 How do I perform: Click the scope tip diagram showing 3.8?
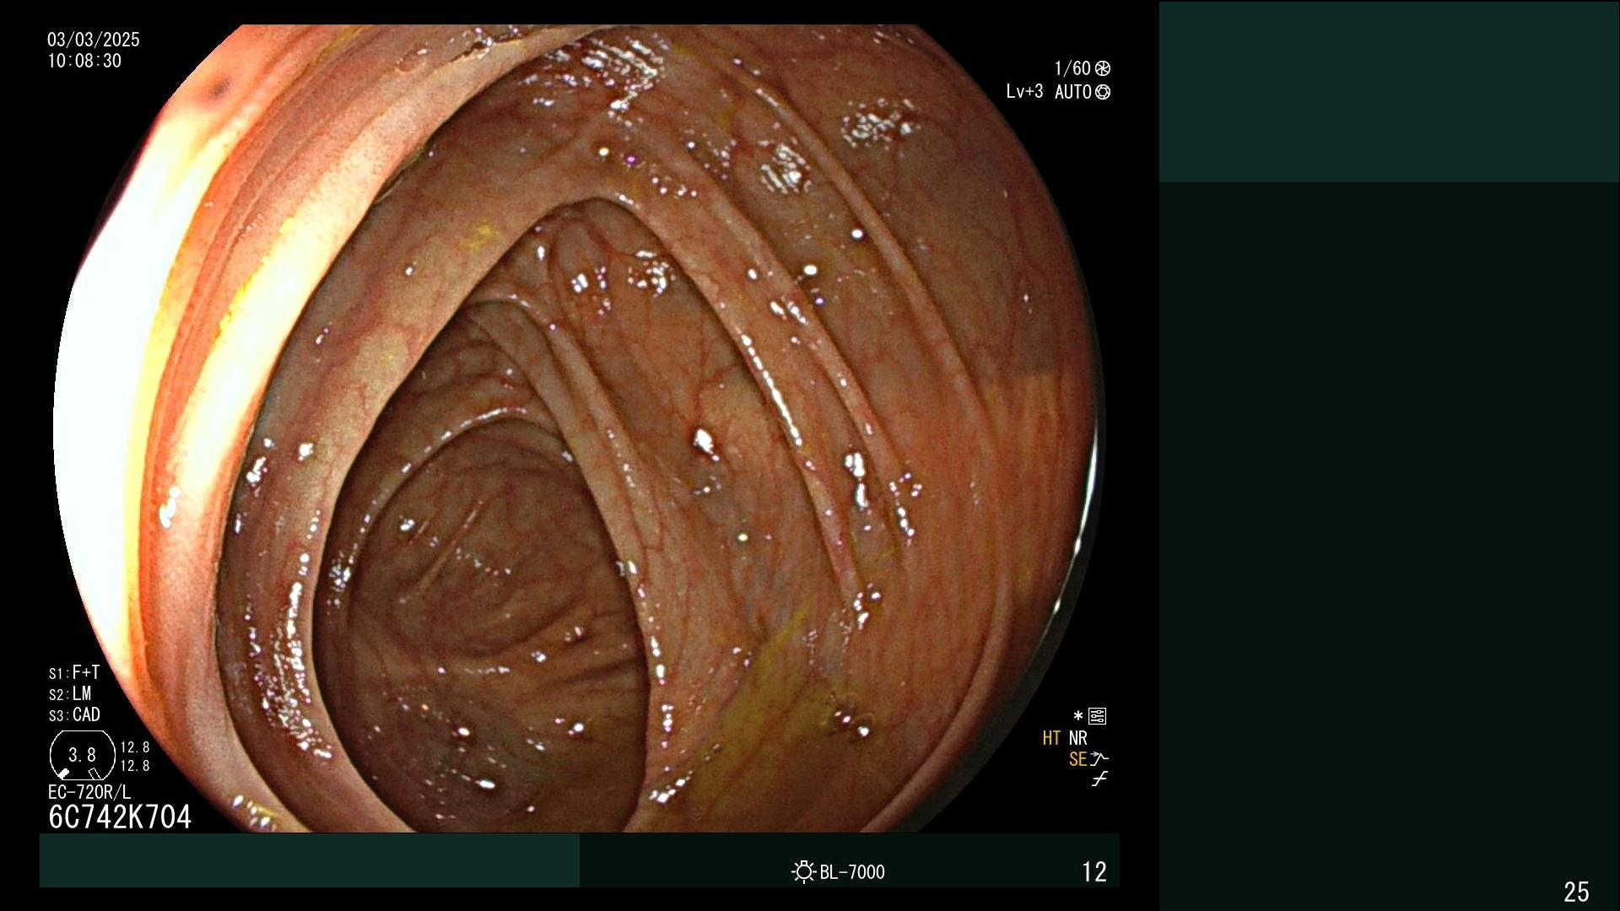pyautogui.click(x=83, y=755)
